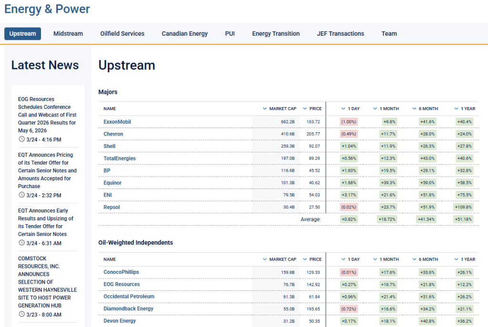Read EOG Resources conference call news
The height and width of the screenshot is (327, 488).
click(x=47, y=115)
